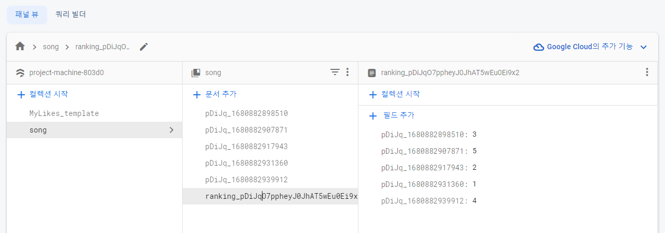This screenshot has height=233, width=665.
Task: Click the pencil edit path icon
Action: [x=144, y=47]
